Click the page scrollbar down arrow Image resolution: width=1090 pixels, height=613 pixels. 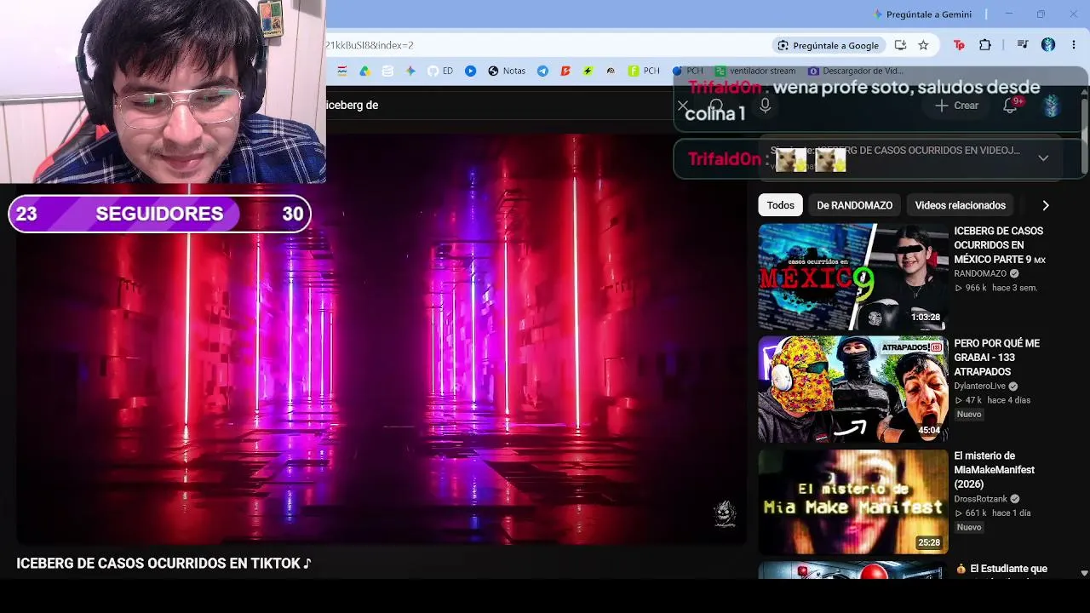point(1084,573)
